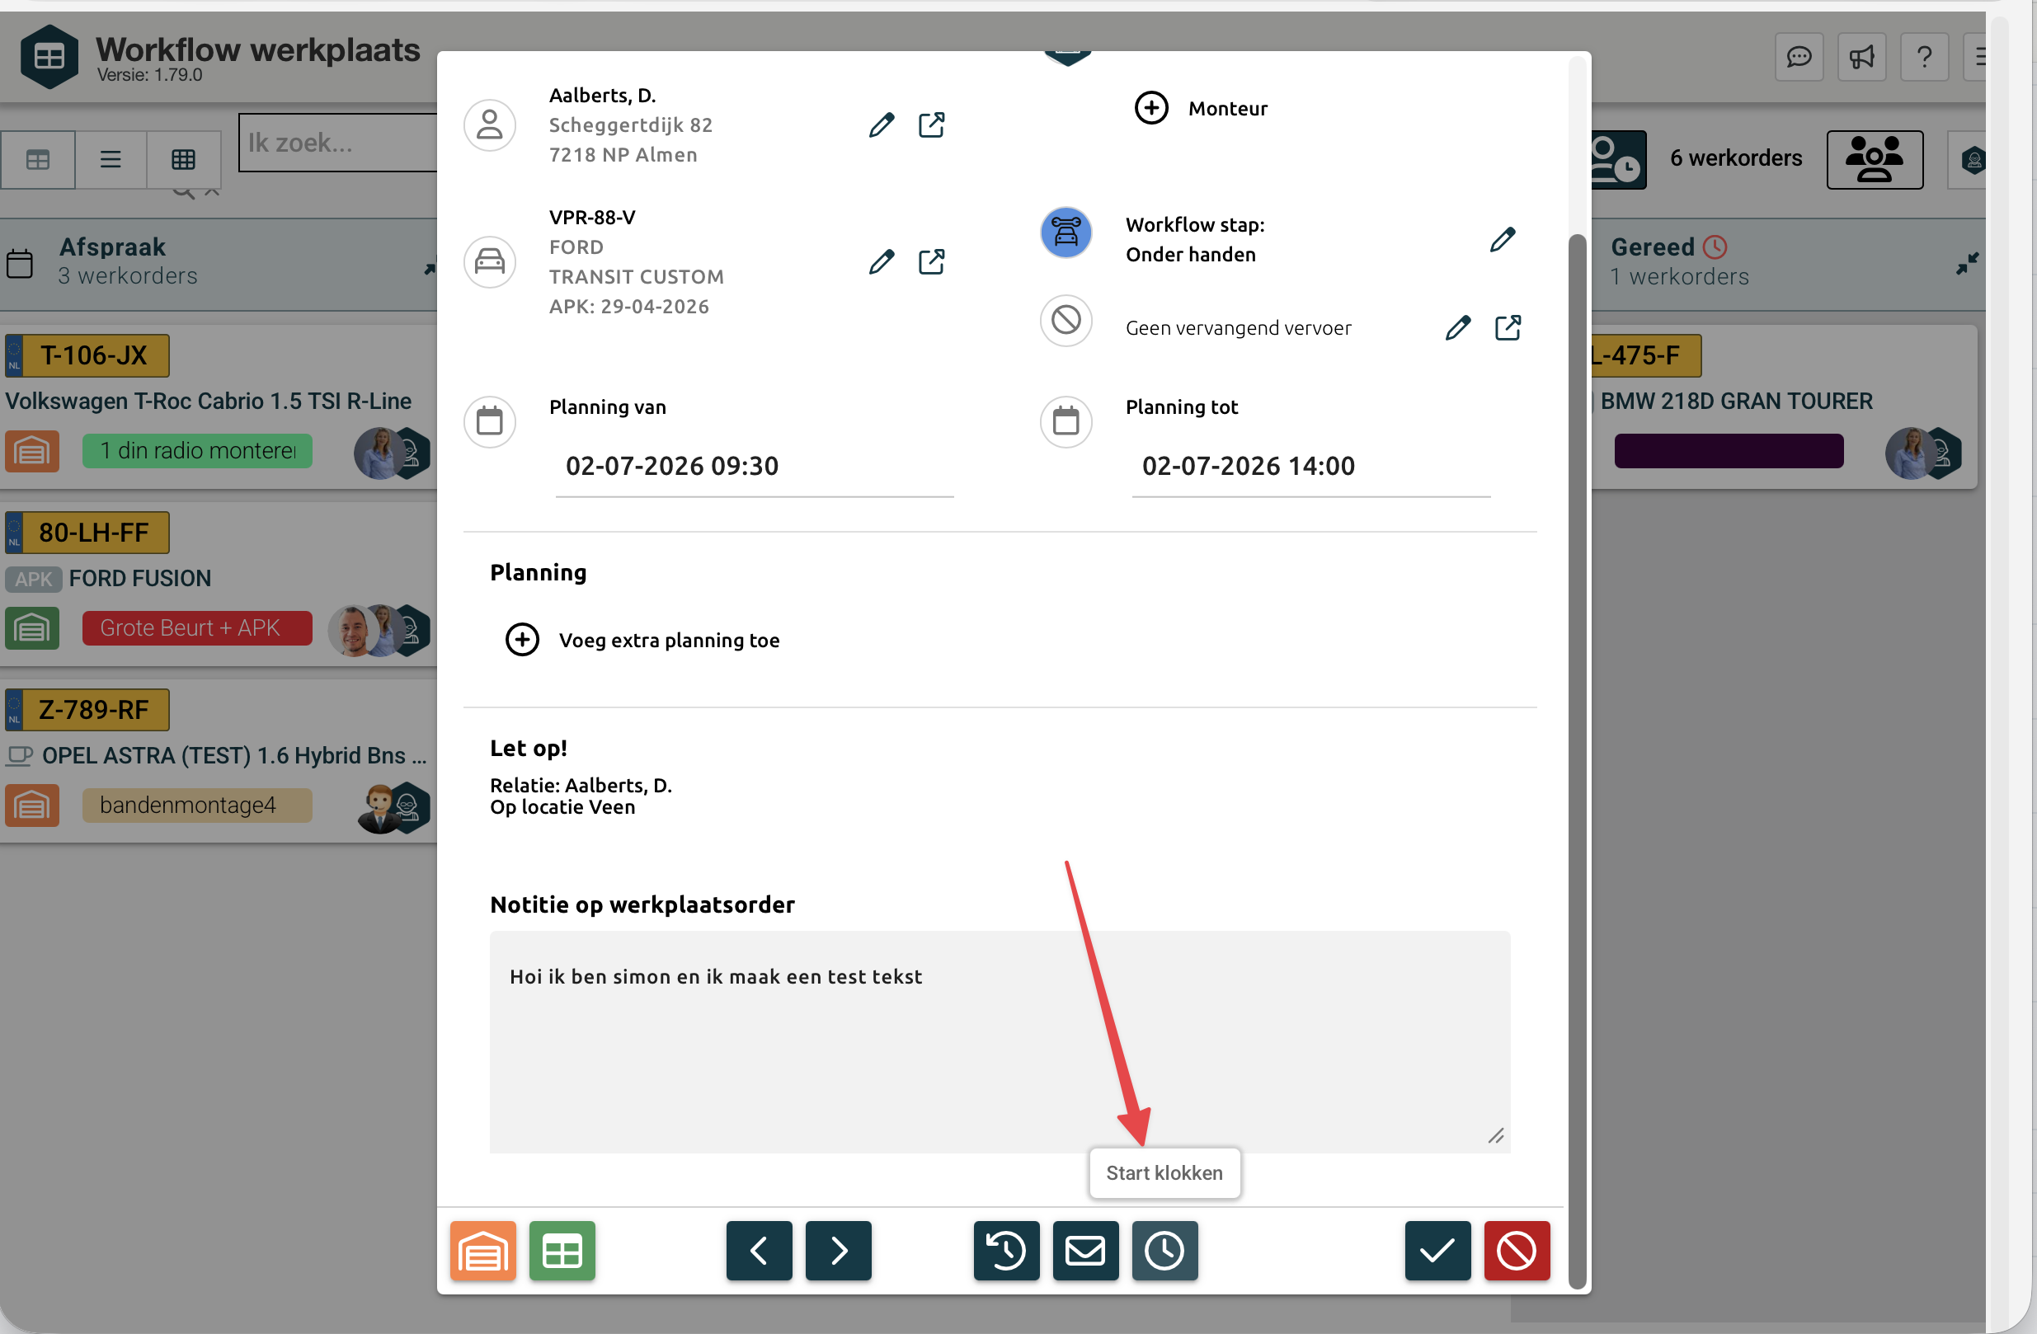Click the car icon beside VPR-88-V
Screen dimensions: 2037x1334
(x=490, y=262)
